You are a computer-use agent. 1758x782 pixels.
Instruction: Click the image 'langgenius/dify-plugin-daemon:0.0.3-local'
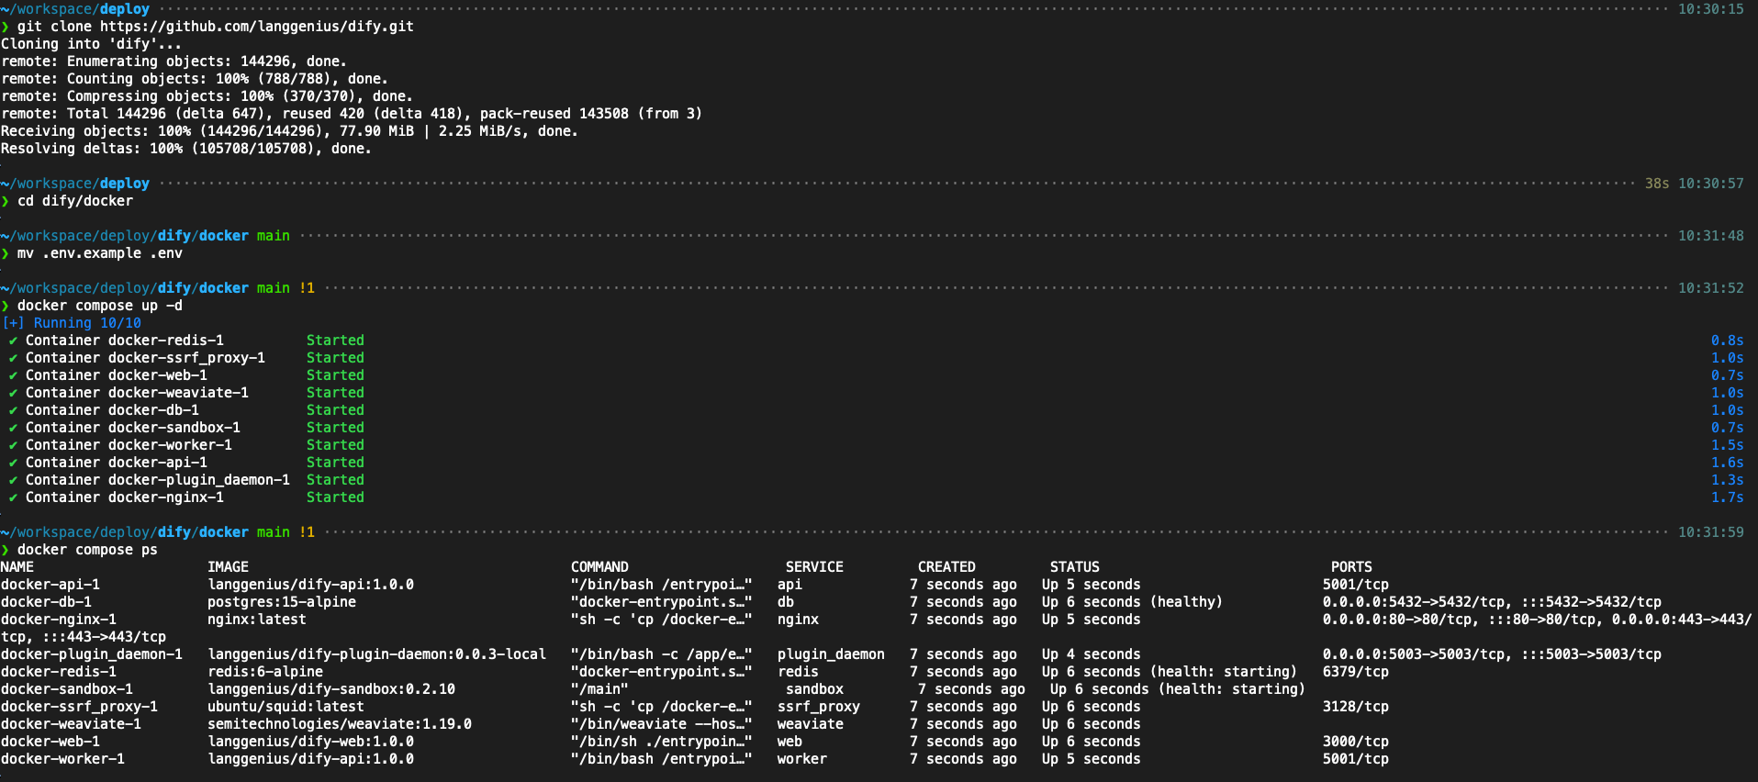click(376, 654)
